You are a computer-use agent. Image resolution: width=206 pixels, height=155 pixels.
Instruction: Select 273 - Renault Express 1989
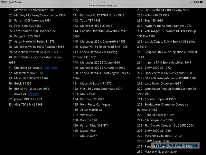[x=155, y=115]
